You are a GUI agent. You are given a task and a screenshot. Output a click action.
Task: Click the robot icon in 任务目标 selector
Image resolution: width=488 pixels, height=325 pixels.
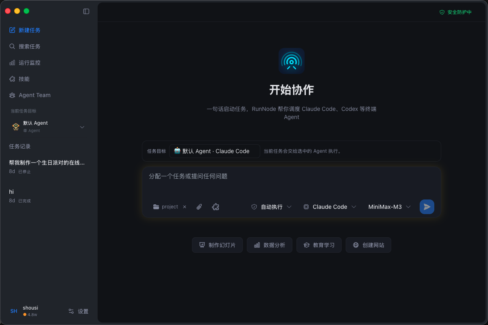(x=177, y=151)
